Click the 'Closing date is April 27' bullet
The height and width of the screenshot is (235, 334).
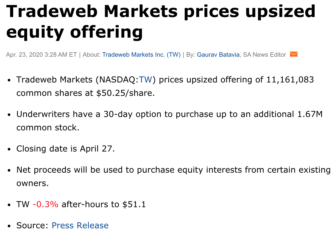pos(66,149)
